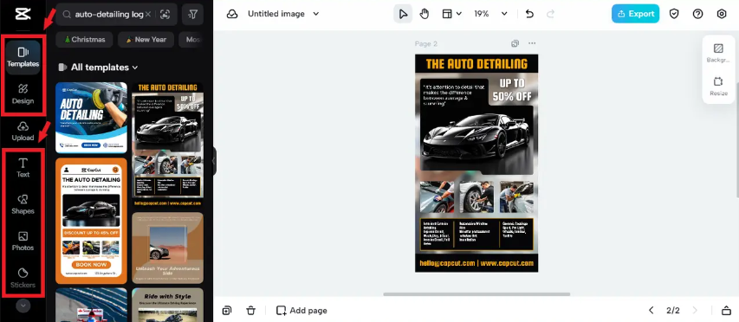The image size is (739, 322).
Task: Select the Christmas category chip
Action: click(x=84, y=40)
